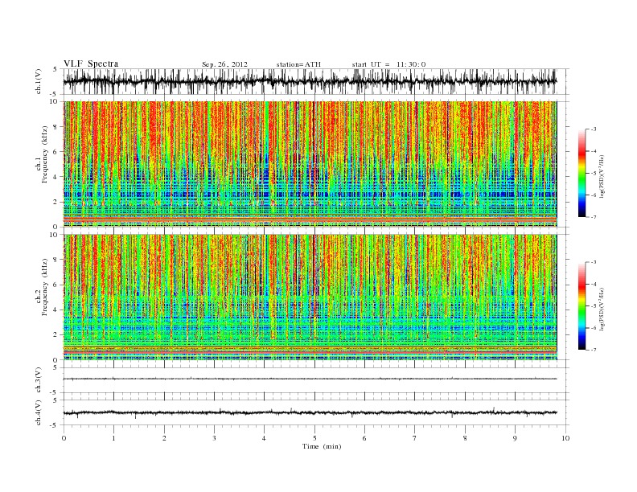Viewport: 637px width, 492px height.
Task: Click the 'ch.1(V)' axis label
Action: [x=39, y=81]
